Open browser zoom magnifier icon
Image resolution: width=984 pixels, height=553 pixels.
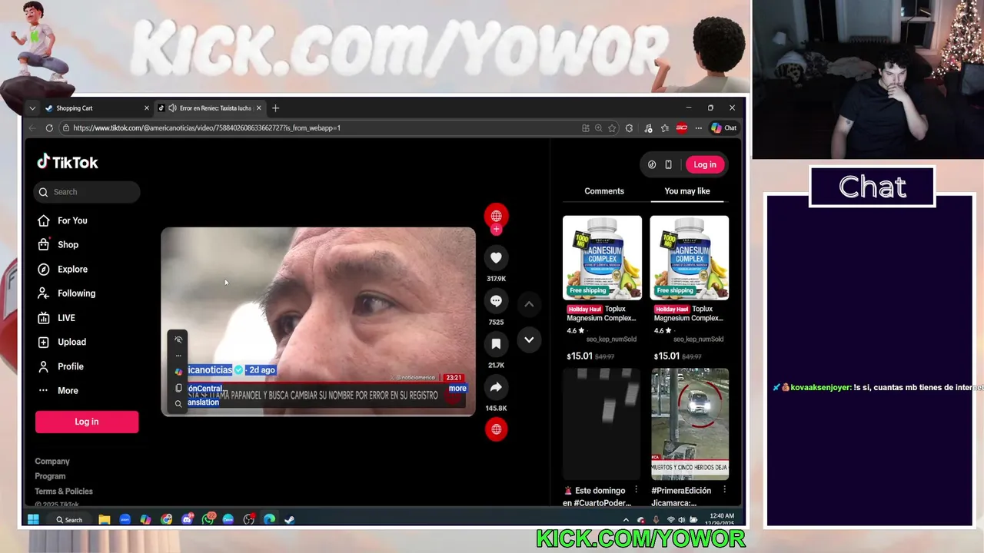click(598, 128)
